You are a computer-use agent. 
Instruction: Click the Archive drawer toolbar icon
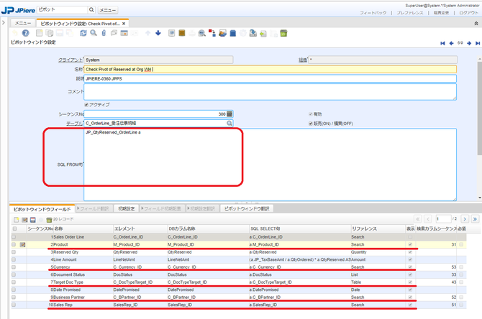182,33
